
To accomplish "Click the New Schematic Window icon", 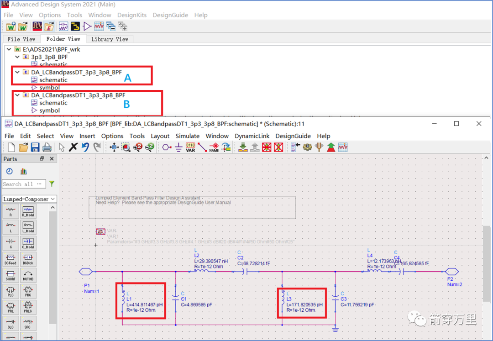I will (63, 27).
